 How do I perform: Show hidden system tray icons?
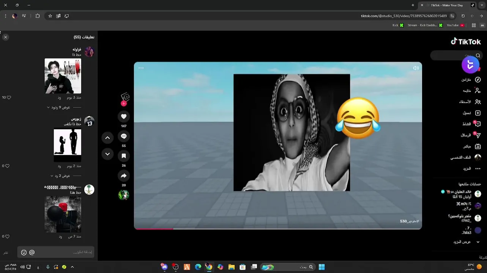click(x=72, y=267)
